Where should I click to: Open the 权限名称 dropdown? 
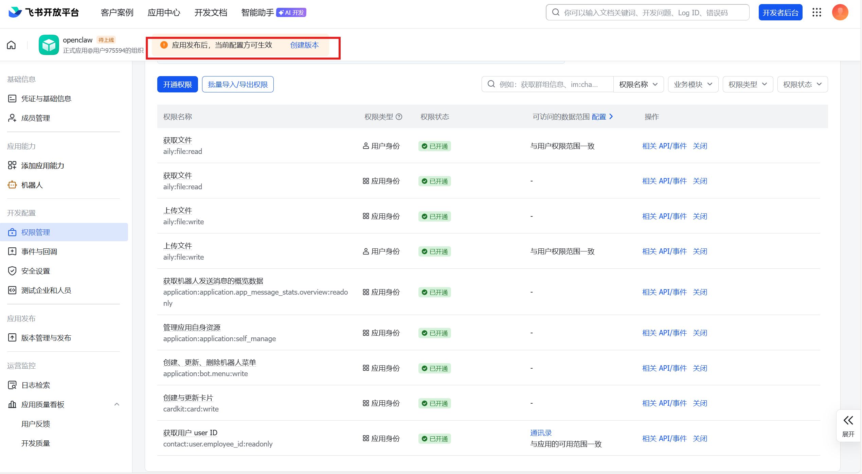point(638,84)
